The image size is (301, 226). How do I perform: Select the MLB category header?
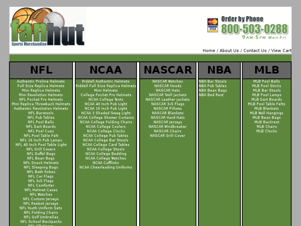(267, 70)
